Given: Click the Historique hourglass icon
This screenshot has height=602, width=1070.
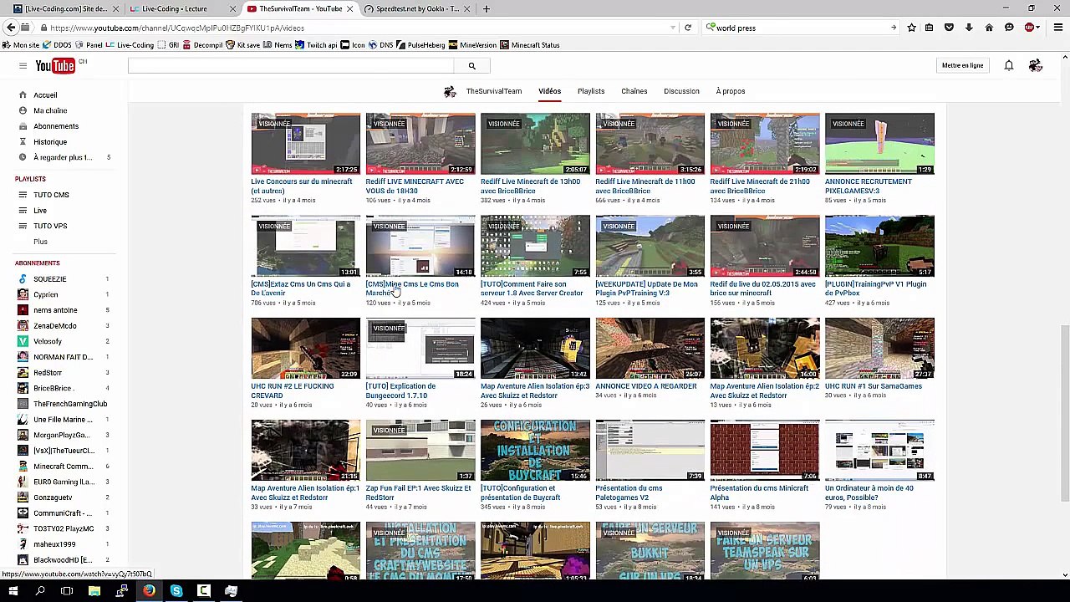Looking at the screenshot, I should coord(23,142).
